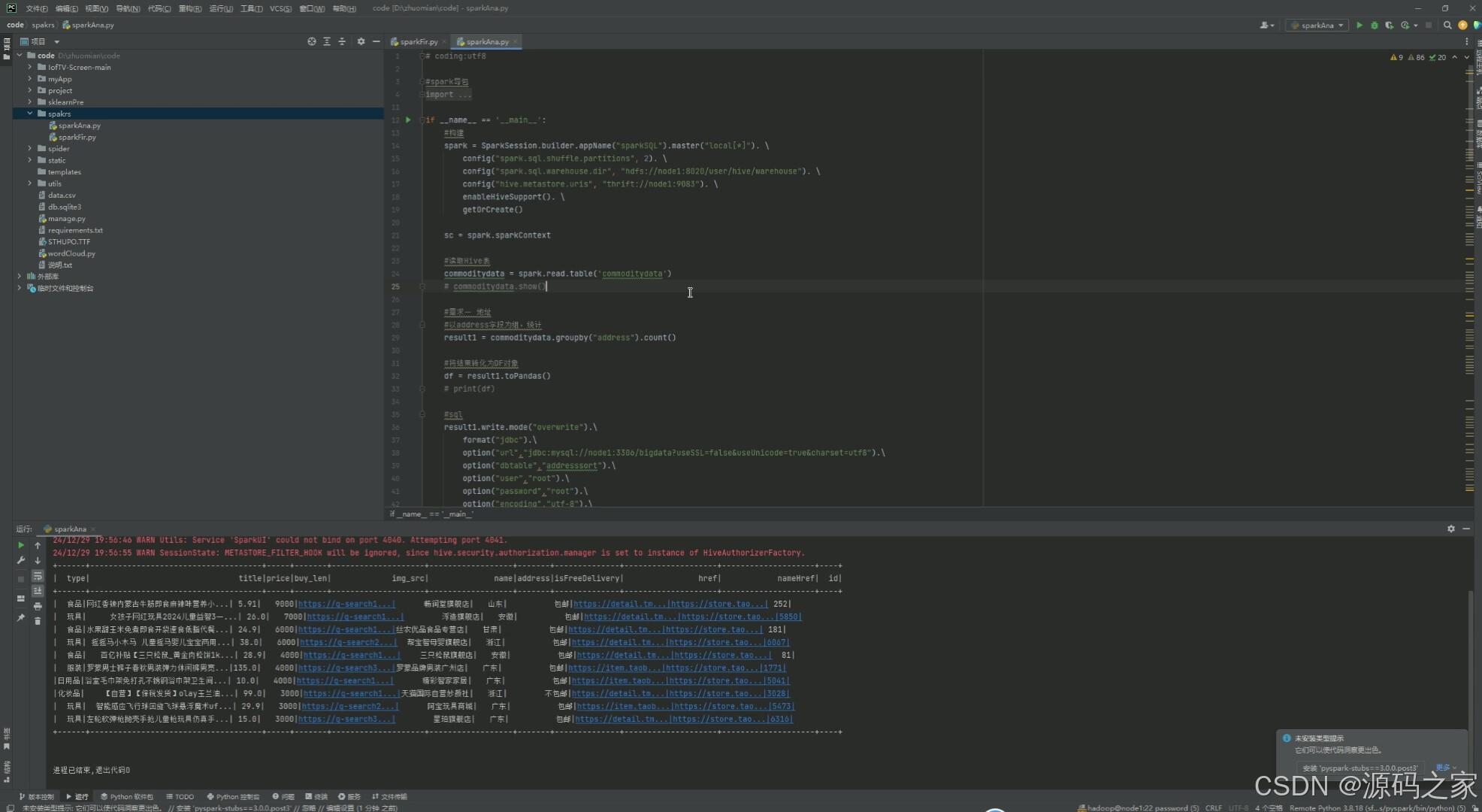Click Select Opened File target icon

(312, 41)
